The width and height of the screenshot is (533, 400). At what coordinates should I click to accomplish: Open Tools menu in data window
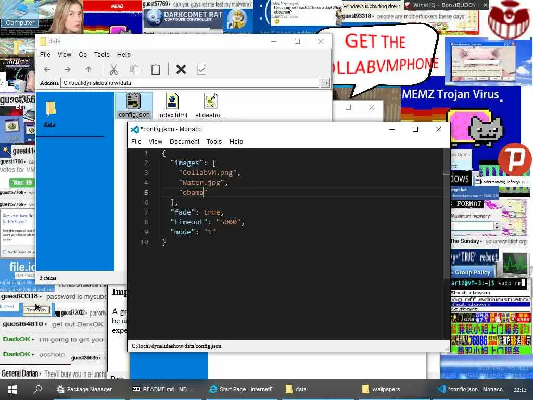101,54
